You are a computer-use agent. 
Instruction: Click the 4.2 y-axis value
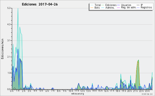(x=9, y=24)
